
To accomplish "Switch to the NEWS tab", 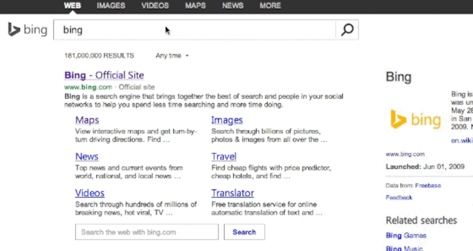I will tap(232, 5).
